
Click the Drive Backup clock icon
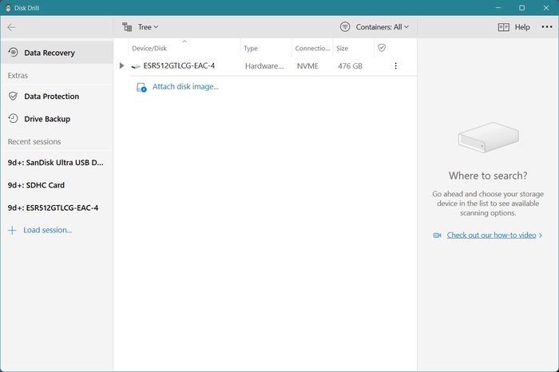click(14, 119)
